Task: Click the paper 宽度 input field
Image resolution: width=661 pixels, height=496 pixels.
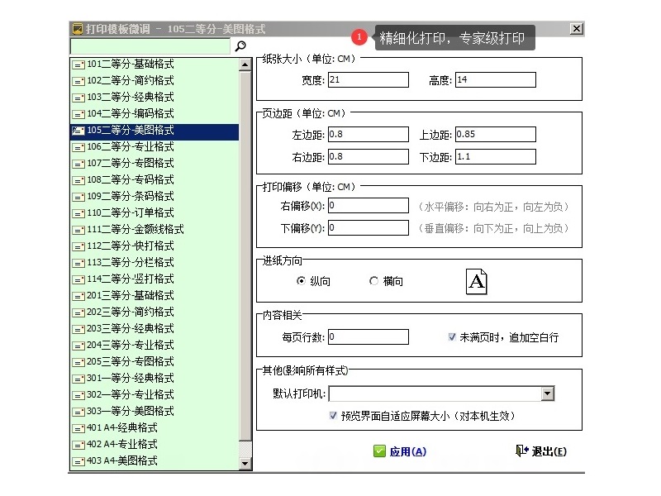Action: [x=368, y=80]
